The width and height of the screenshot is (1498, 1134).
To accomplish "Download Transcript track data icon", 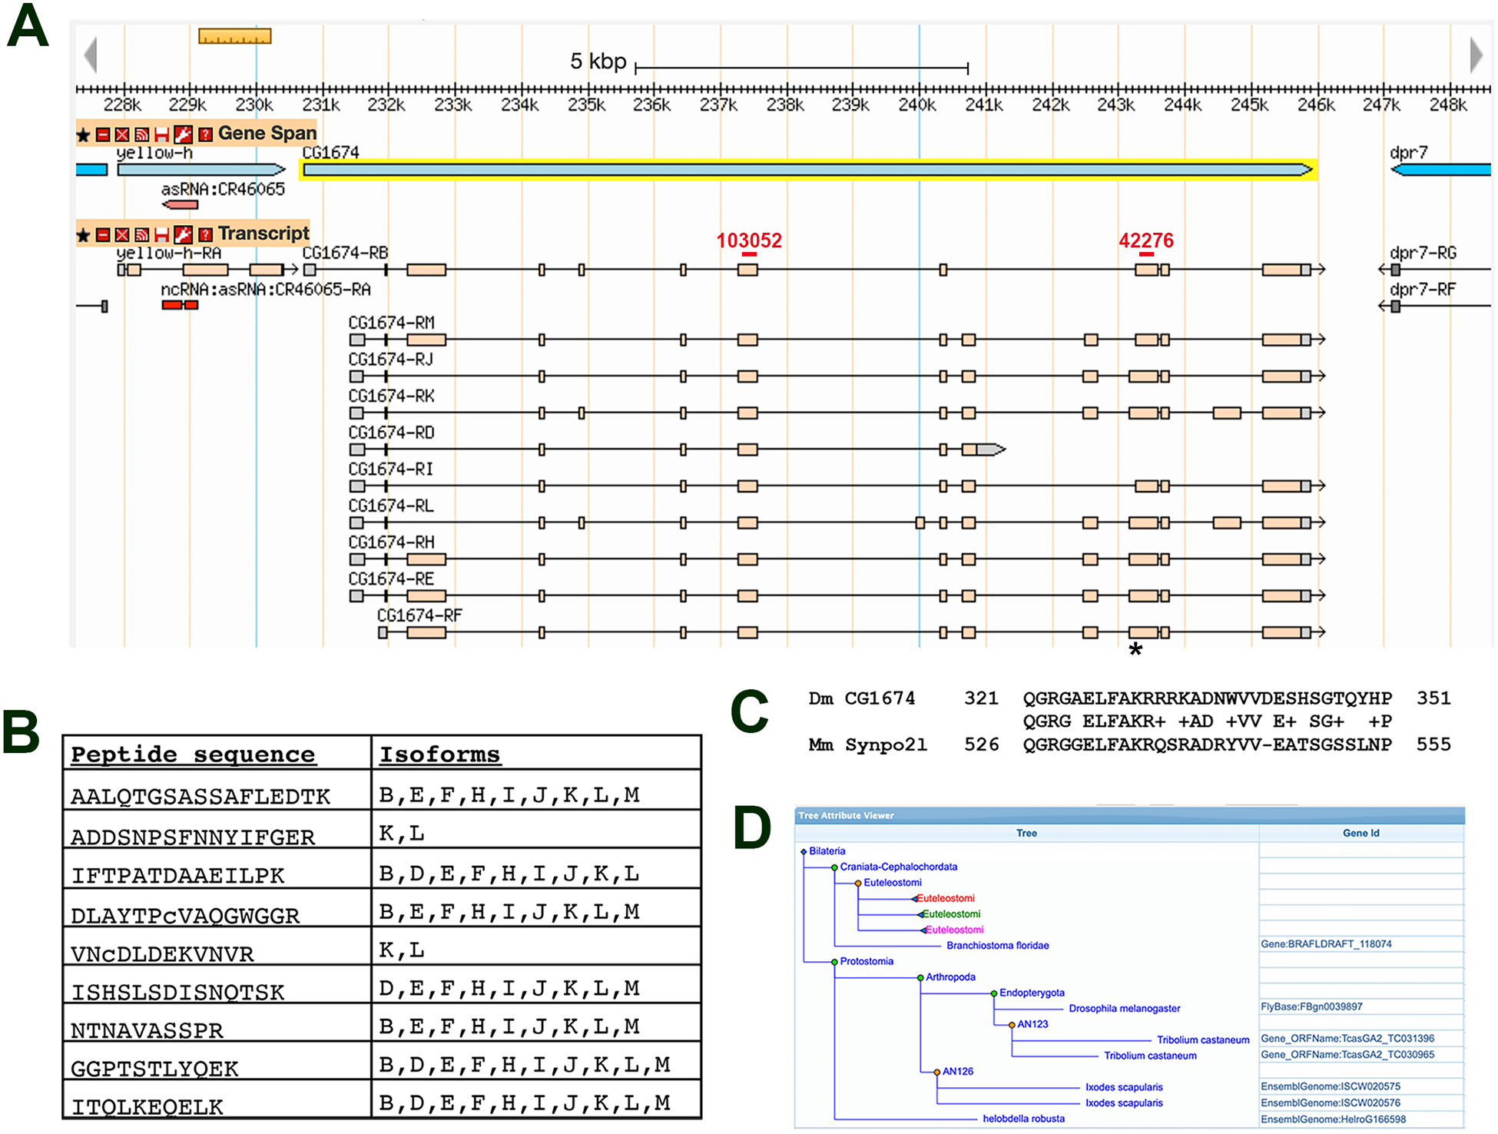I will pos(161,234).
